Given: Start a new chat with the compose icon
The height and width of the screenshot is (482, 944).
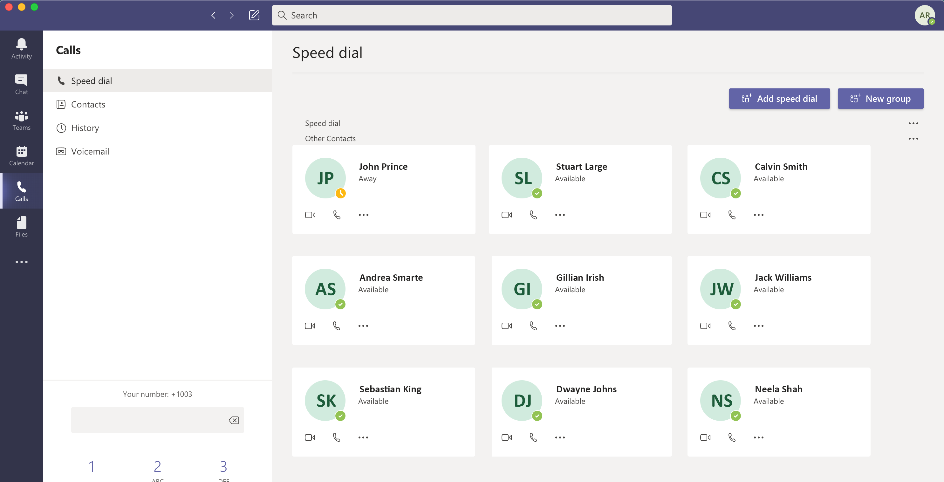Looking at the screenshot, I should (x=254, y=15).
